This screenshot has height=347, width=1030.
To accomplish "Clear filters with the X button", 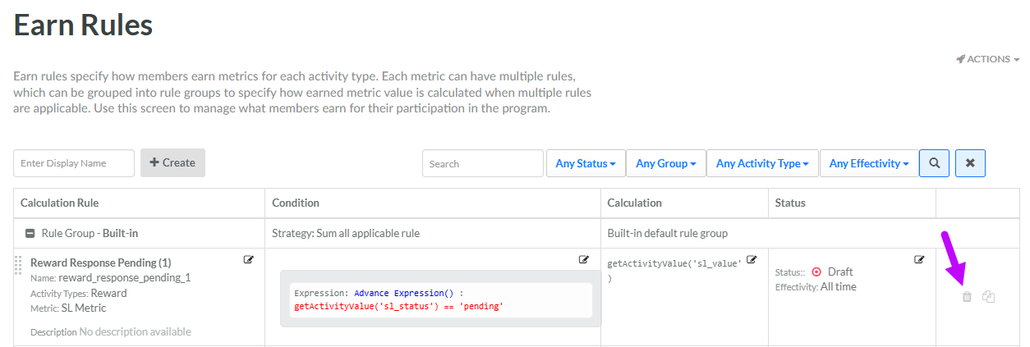I will point(970,163).
